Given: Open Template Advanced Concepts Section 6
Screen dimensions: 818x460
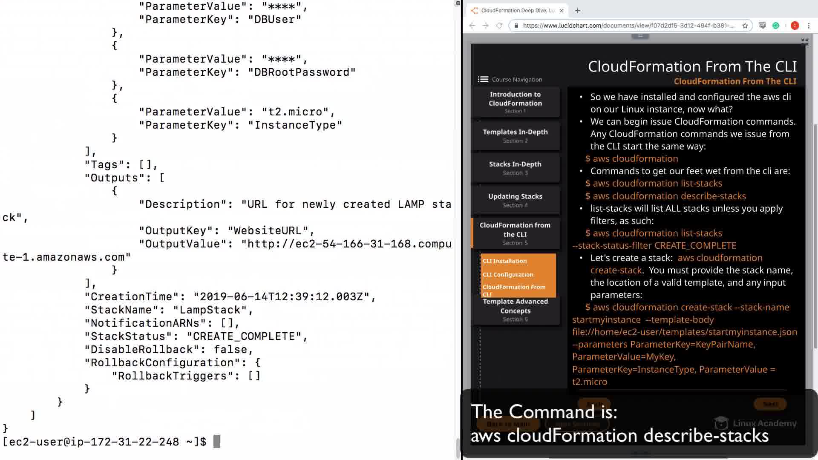Looking at the screenshot, I should [x=515, y=310].
